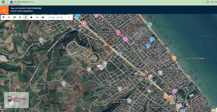
Task: Click the Tepe Fide Tarım A.Ş pin
Action: [64, 83]
